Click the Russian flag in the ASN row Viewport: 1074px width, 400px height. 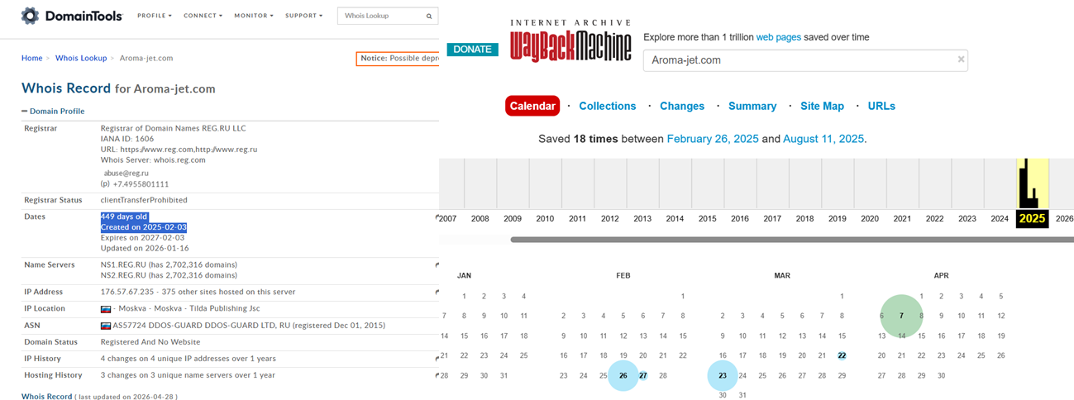[x=106, y=326]
